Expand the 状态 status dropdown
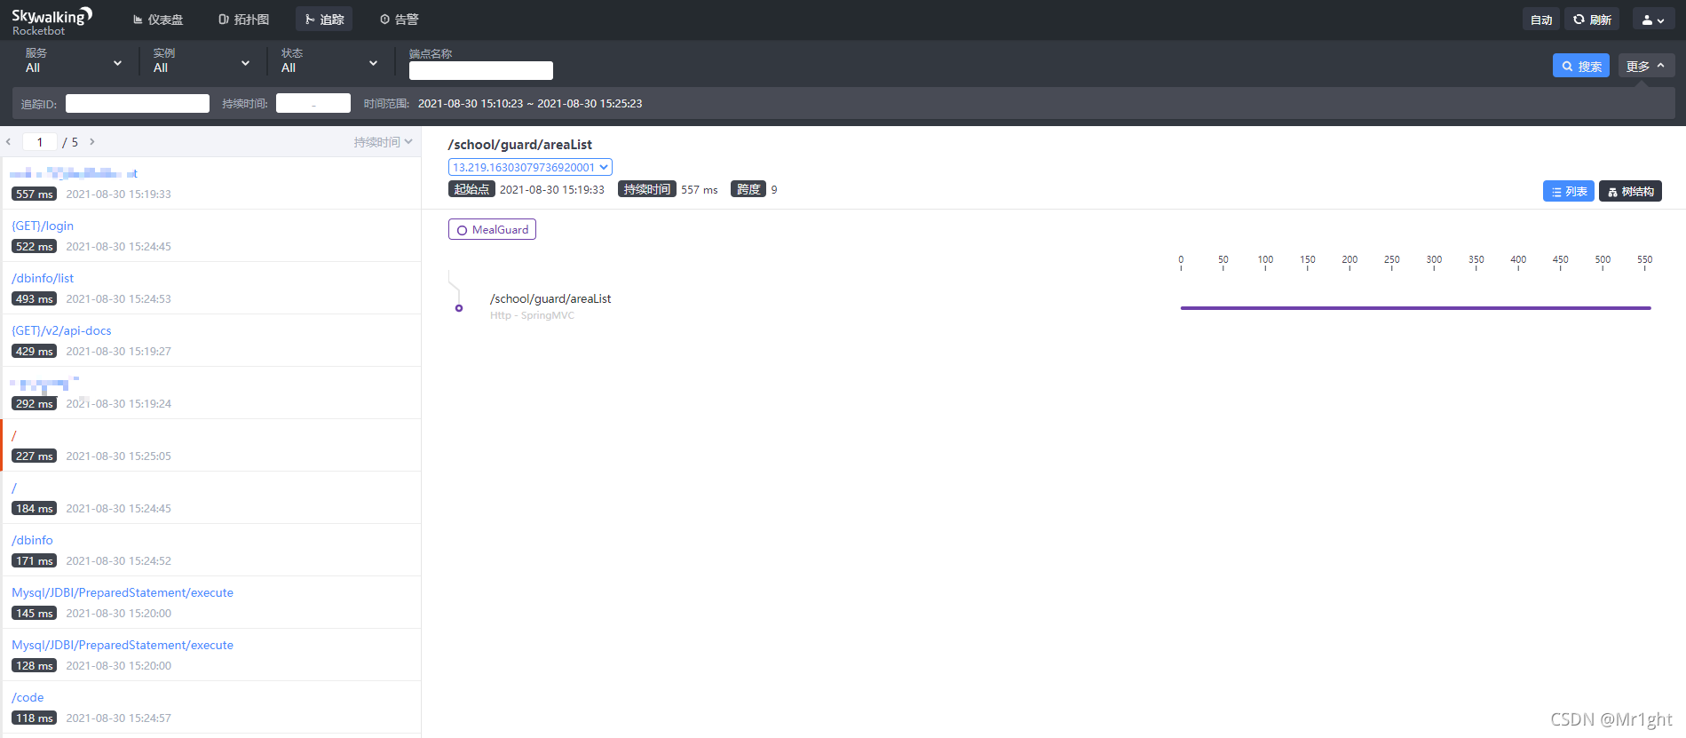This screenshot has width=1686, height=738. click(329, 61)
